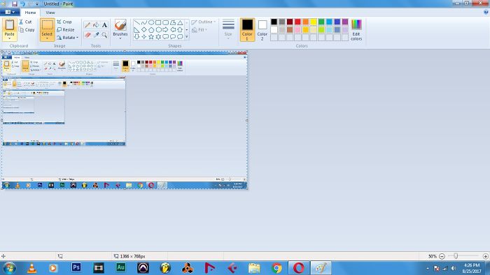
Task: Expand the Select options arrow
Action: pos(47,38)
